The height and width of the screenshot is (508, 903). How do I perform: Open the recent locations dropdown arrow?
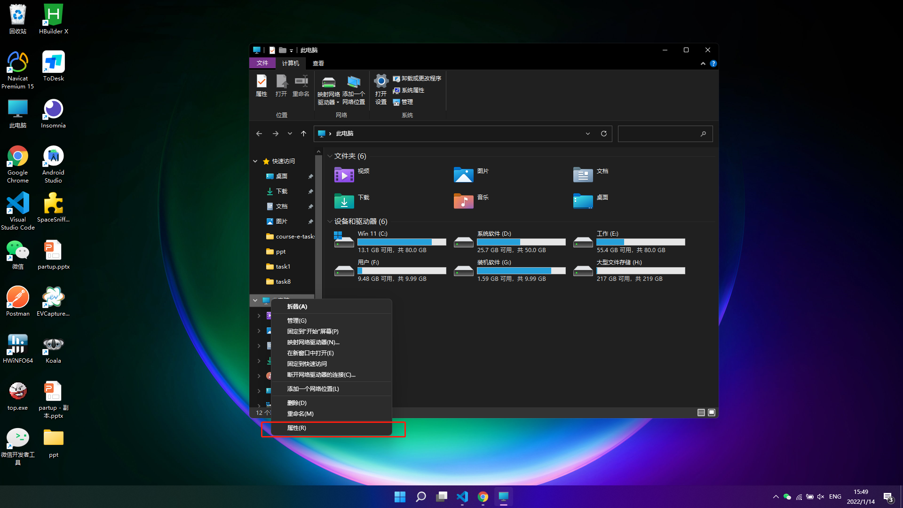[290, 134]
